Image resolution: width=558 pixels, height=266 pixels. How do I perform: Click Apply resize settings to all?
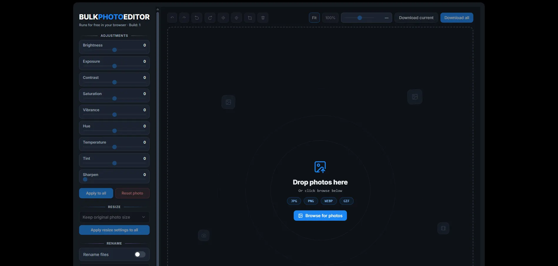(x=114, y=230)
